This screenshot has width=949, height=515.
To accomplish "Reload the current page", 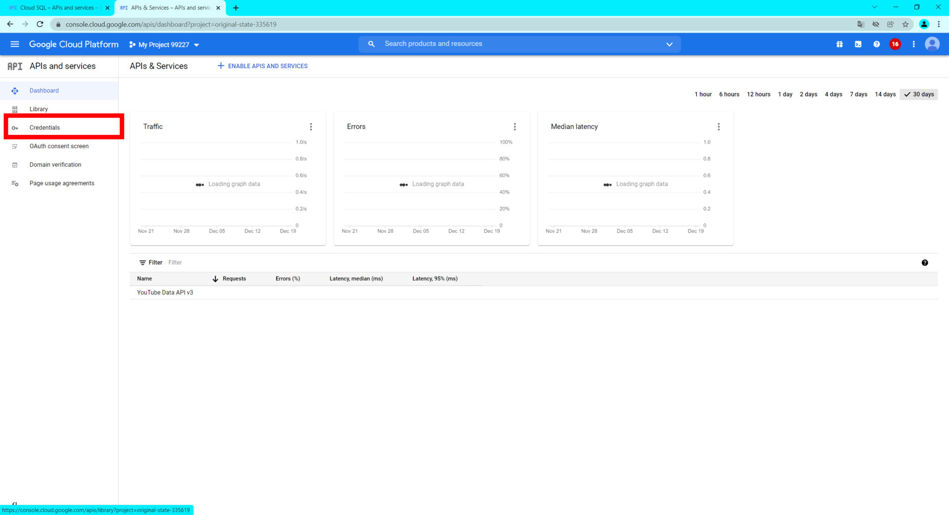I will (40, 24).
